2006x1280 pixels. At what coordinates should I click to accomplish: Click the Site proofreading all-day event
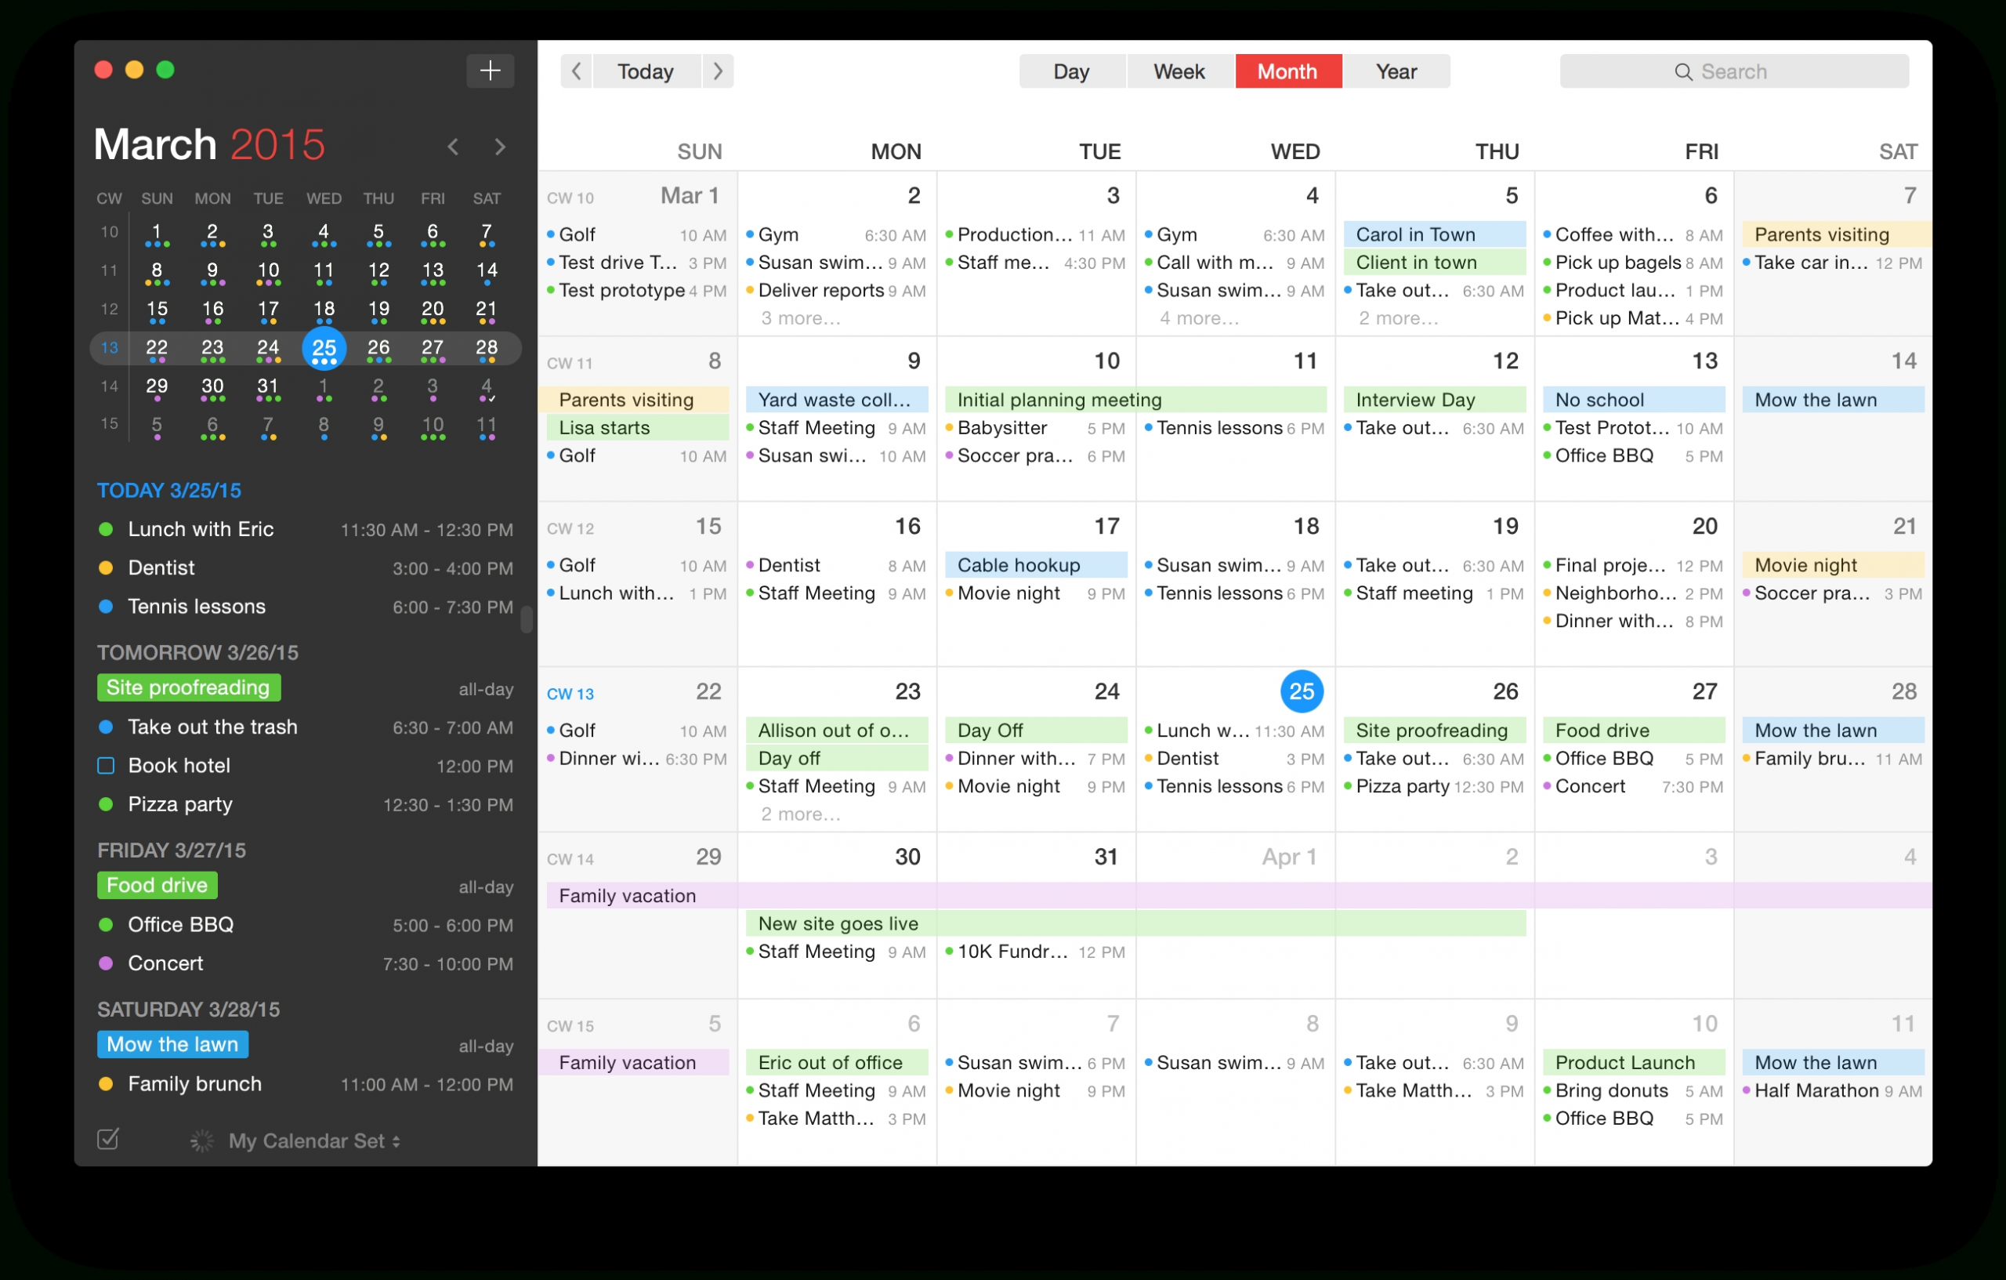(x=1433, y=728)
